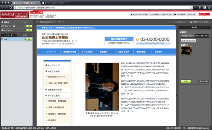Click the 写真アップロード button

[188, 41]
